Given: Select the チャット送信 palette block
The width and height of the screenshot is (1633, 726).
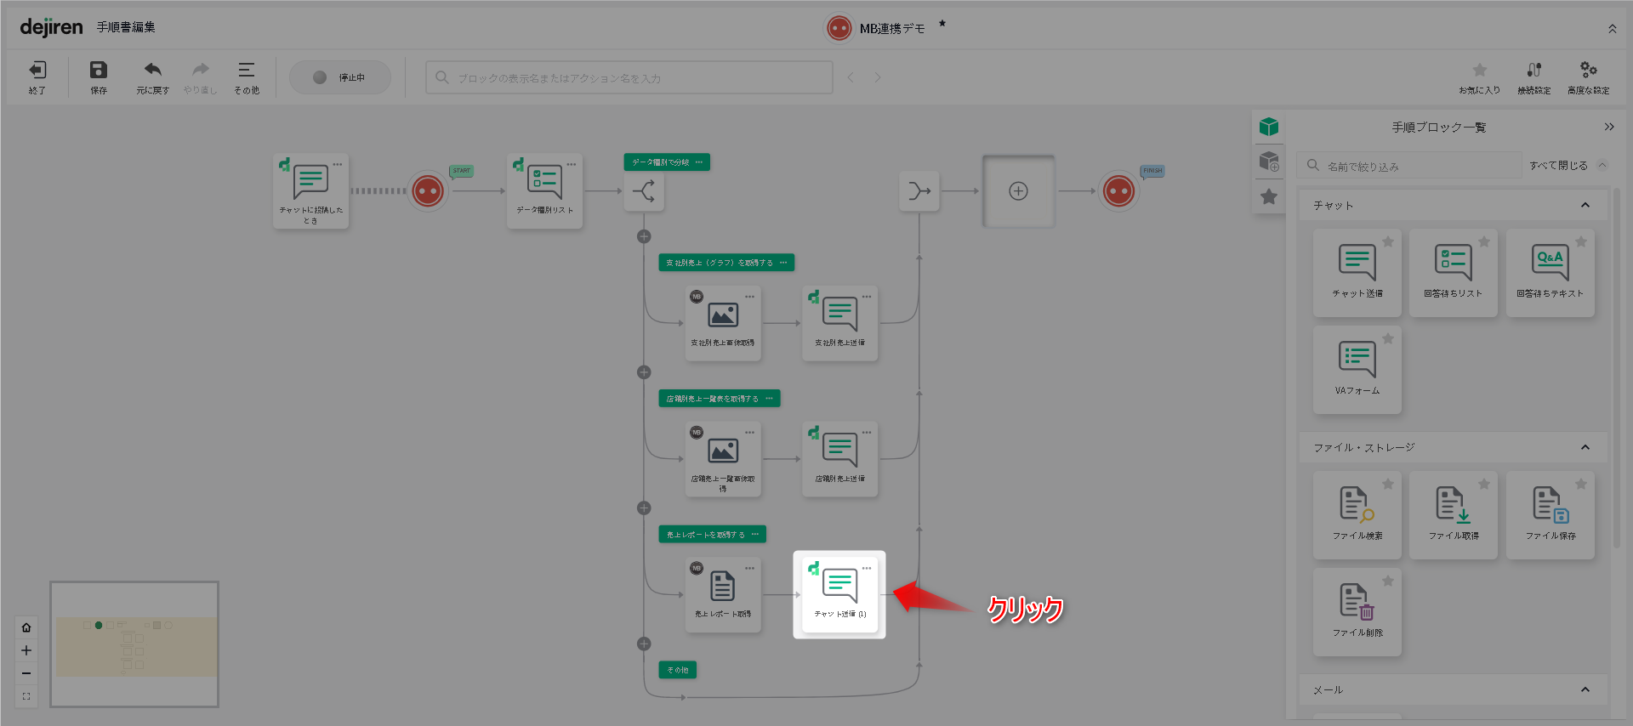Looking at the screenshot, I should pos(1357,273).
